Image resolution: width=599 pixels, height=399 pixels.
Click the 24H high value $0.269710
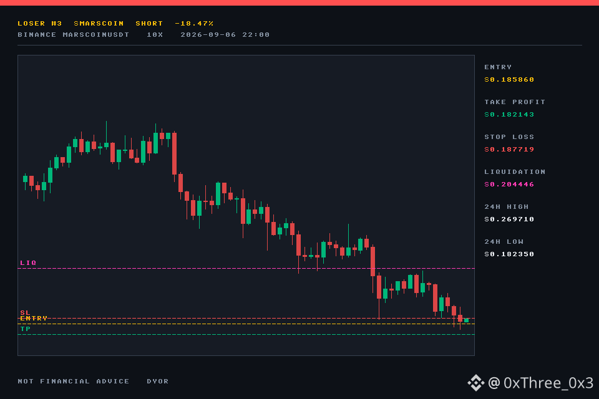click(509, 219)
